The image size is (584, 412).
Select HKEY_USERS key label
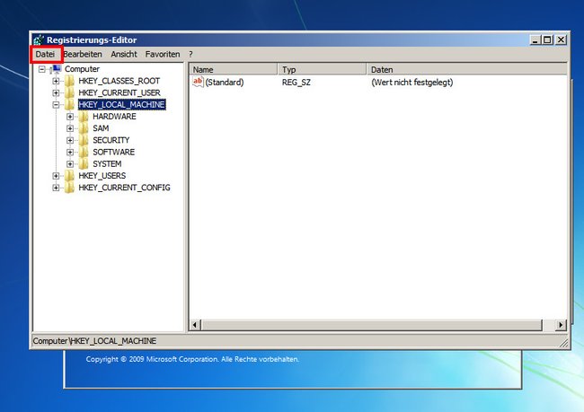point(102,176)
